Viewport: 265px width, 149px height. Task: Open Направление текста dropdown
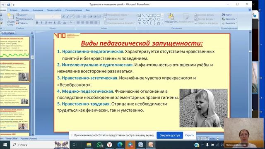tap(116, 15)
